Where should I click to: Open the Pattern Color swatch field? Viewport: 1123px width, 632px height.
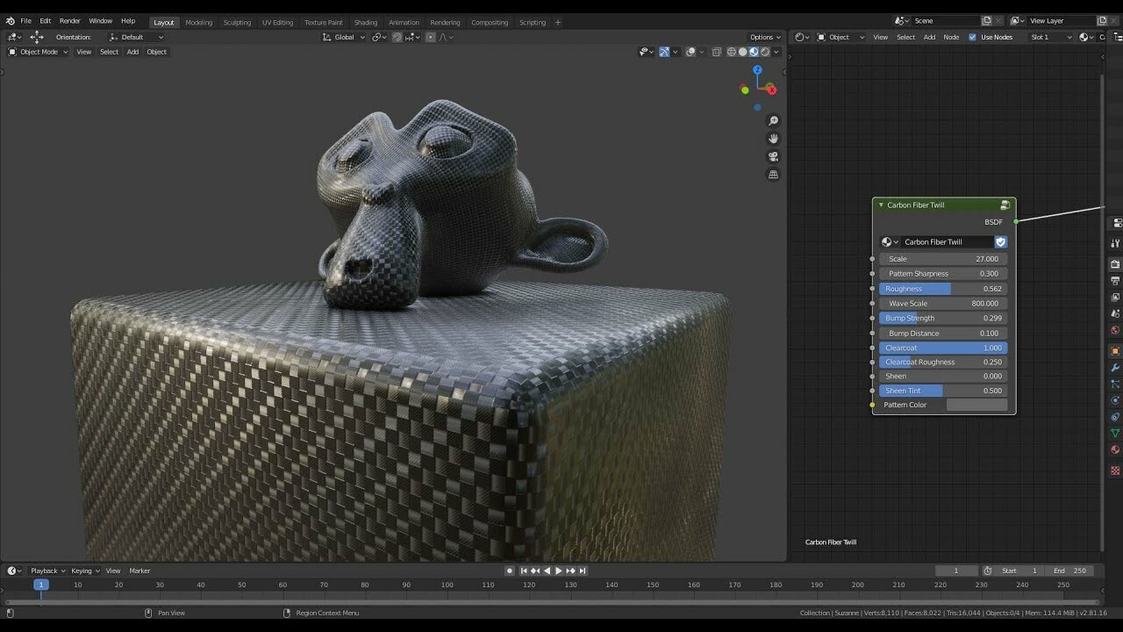pyautogui.click(x=976, y=405)
